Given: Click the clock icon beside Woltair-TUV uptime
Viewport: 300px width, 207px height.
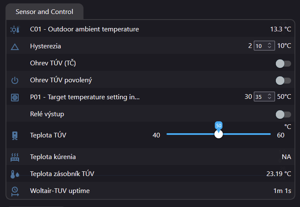Looking at the screenshot, I should 15,191.
